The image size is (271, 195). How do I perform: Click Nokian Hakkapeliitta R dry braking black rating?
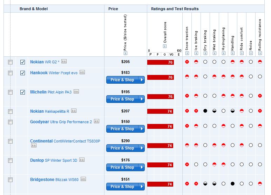(x=205, y=111)
